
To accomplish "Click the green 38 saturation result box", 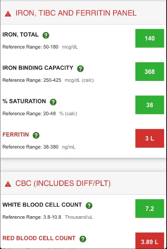I will click(150, 105).
